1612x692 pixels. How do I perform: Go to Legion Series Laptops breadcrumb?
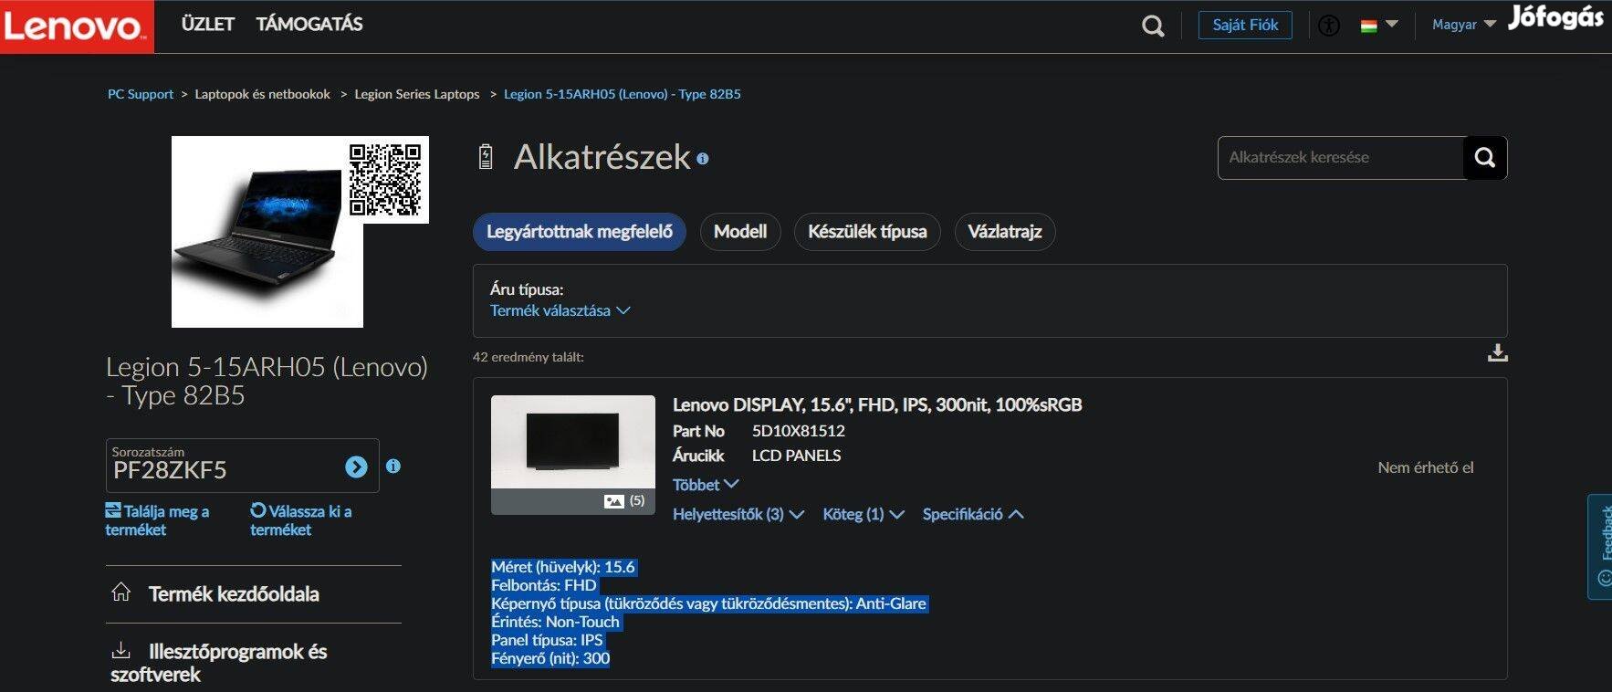tap(417, 94)
